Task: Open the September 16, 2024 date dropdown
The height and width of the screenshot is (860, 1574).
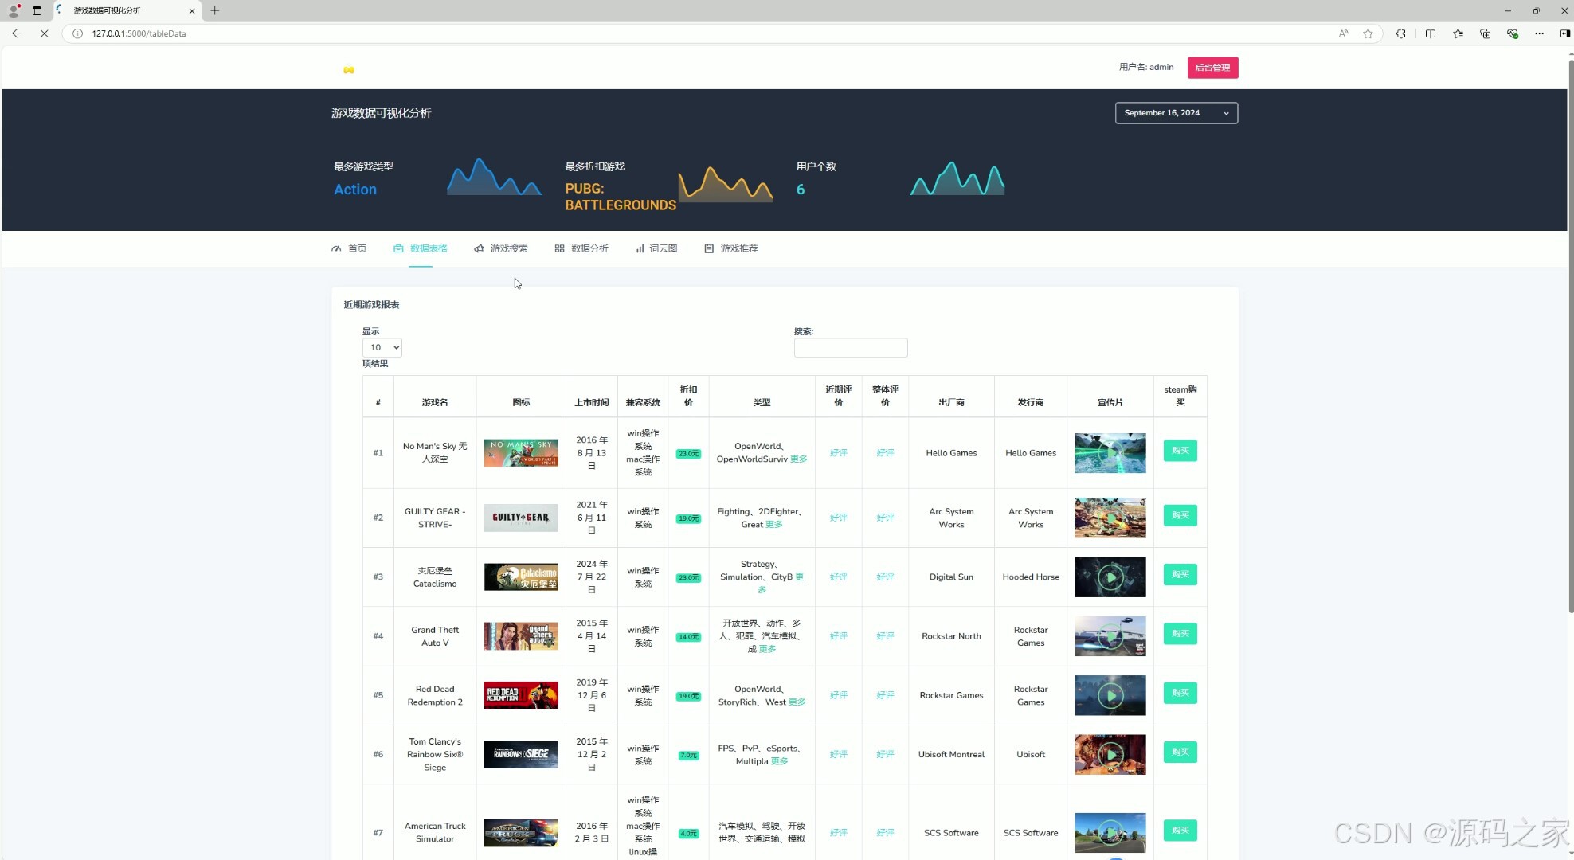Action: pos(1176,113)
